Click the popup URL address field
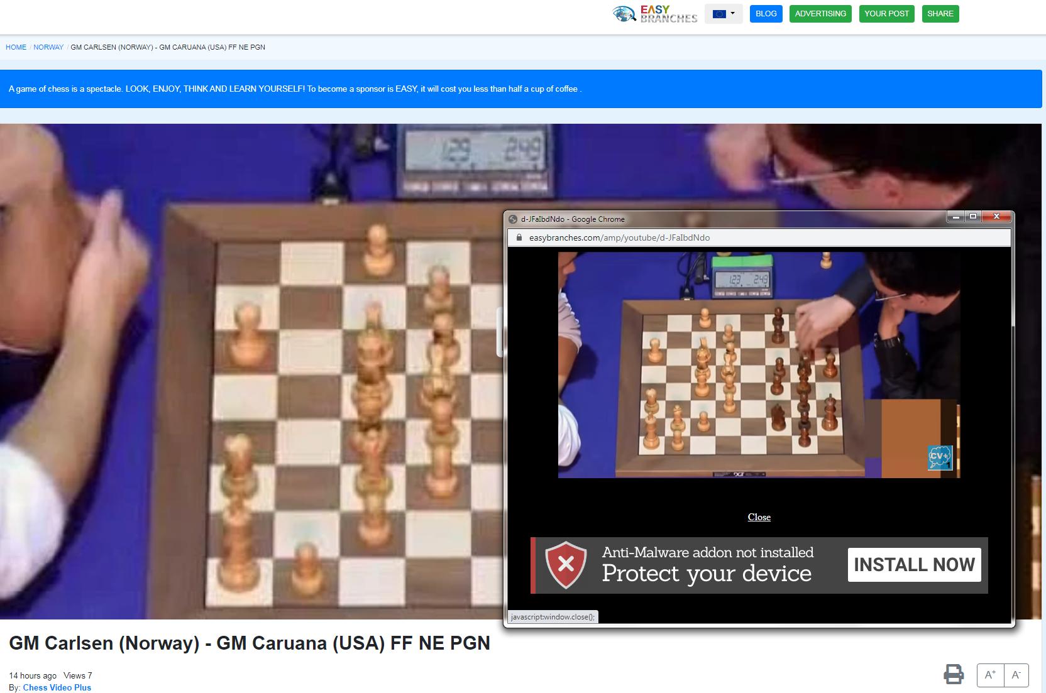 759,237
